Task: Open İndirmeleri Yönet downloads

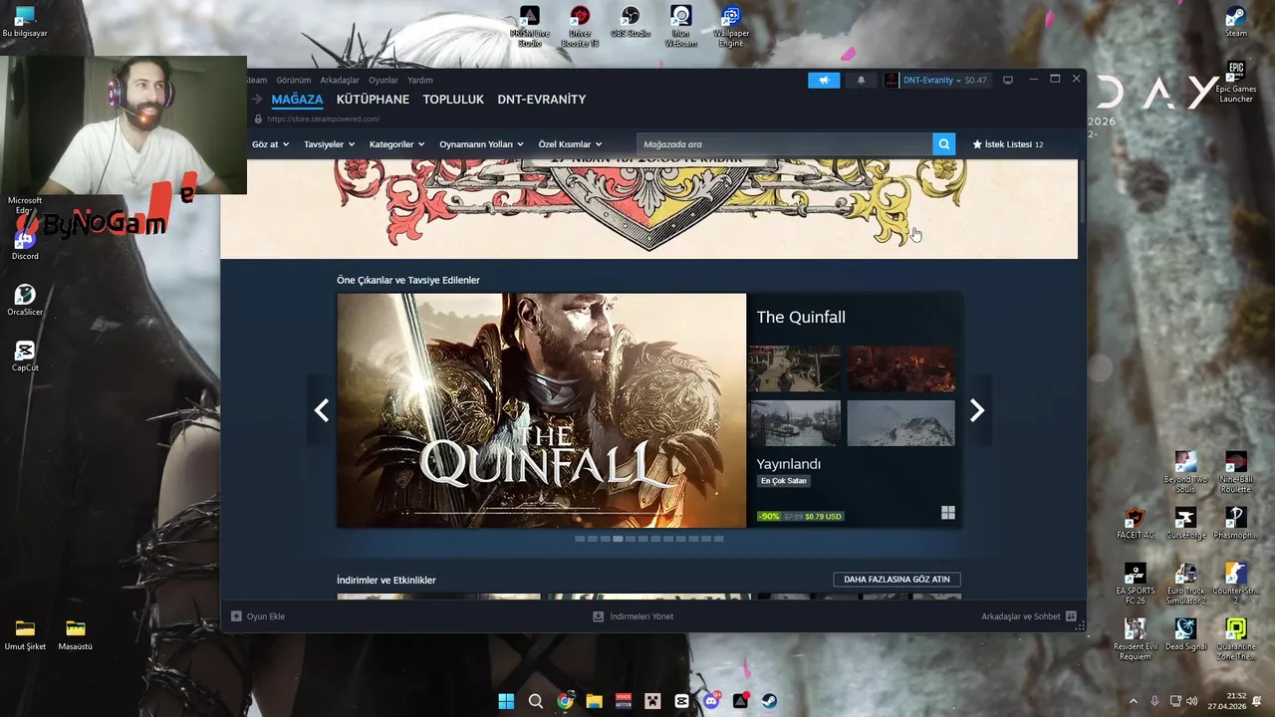Action: pyautogui.click(x=634, y=616)
